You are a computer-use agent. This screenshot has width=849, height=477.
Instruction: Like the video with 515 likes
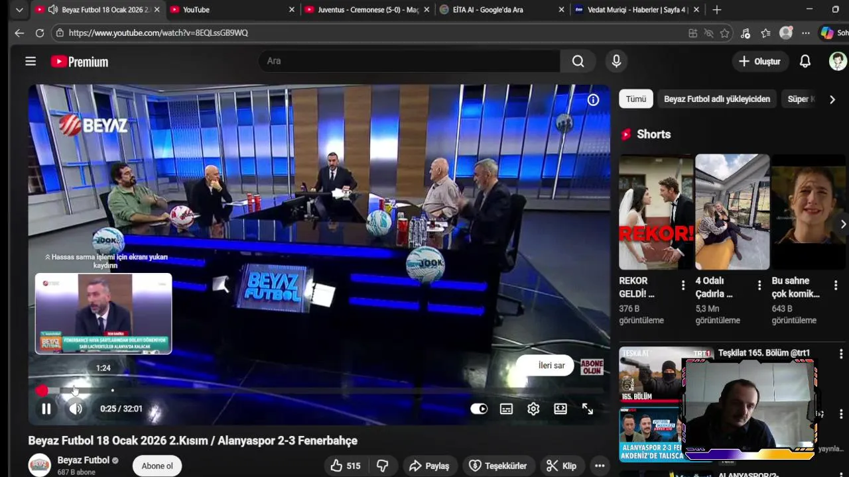(346, 466)
